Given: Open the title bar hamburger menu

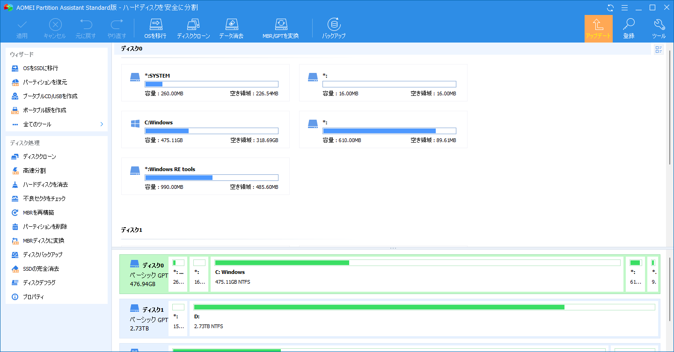Looking at the screenshot, I should click(624, 7).
